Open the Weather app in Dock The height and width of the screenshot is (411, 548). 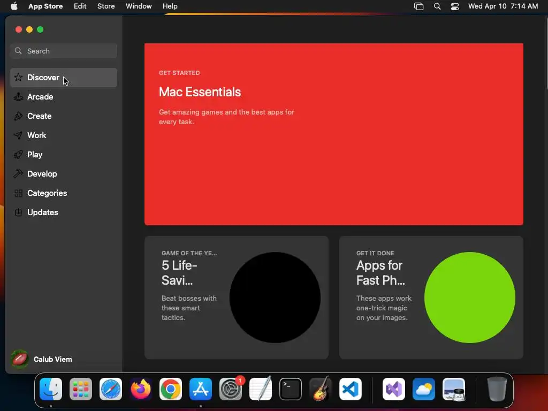[x=424, y=389]
